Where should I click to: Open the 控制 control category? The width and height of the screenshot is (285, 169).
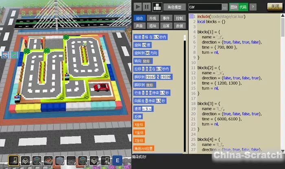point(179,18)
